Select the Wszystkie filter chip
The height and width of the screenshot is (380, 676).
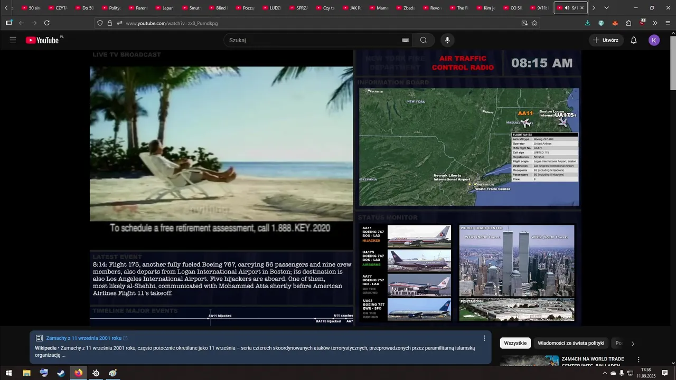point(515,343)
